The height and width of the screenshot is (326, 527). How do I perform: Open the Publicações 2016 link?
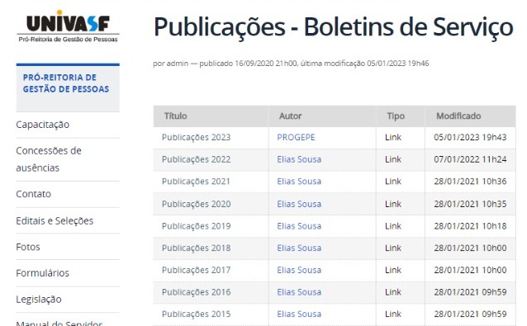[x=196, y=292]
